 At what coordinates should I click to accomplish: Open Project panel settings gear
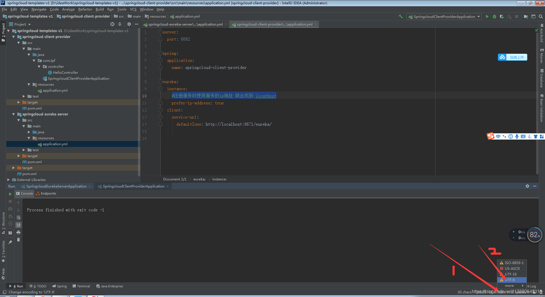pyautogui.click(x=129, y=24)
